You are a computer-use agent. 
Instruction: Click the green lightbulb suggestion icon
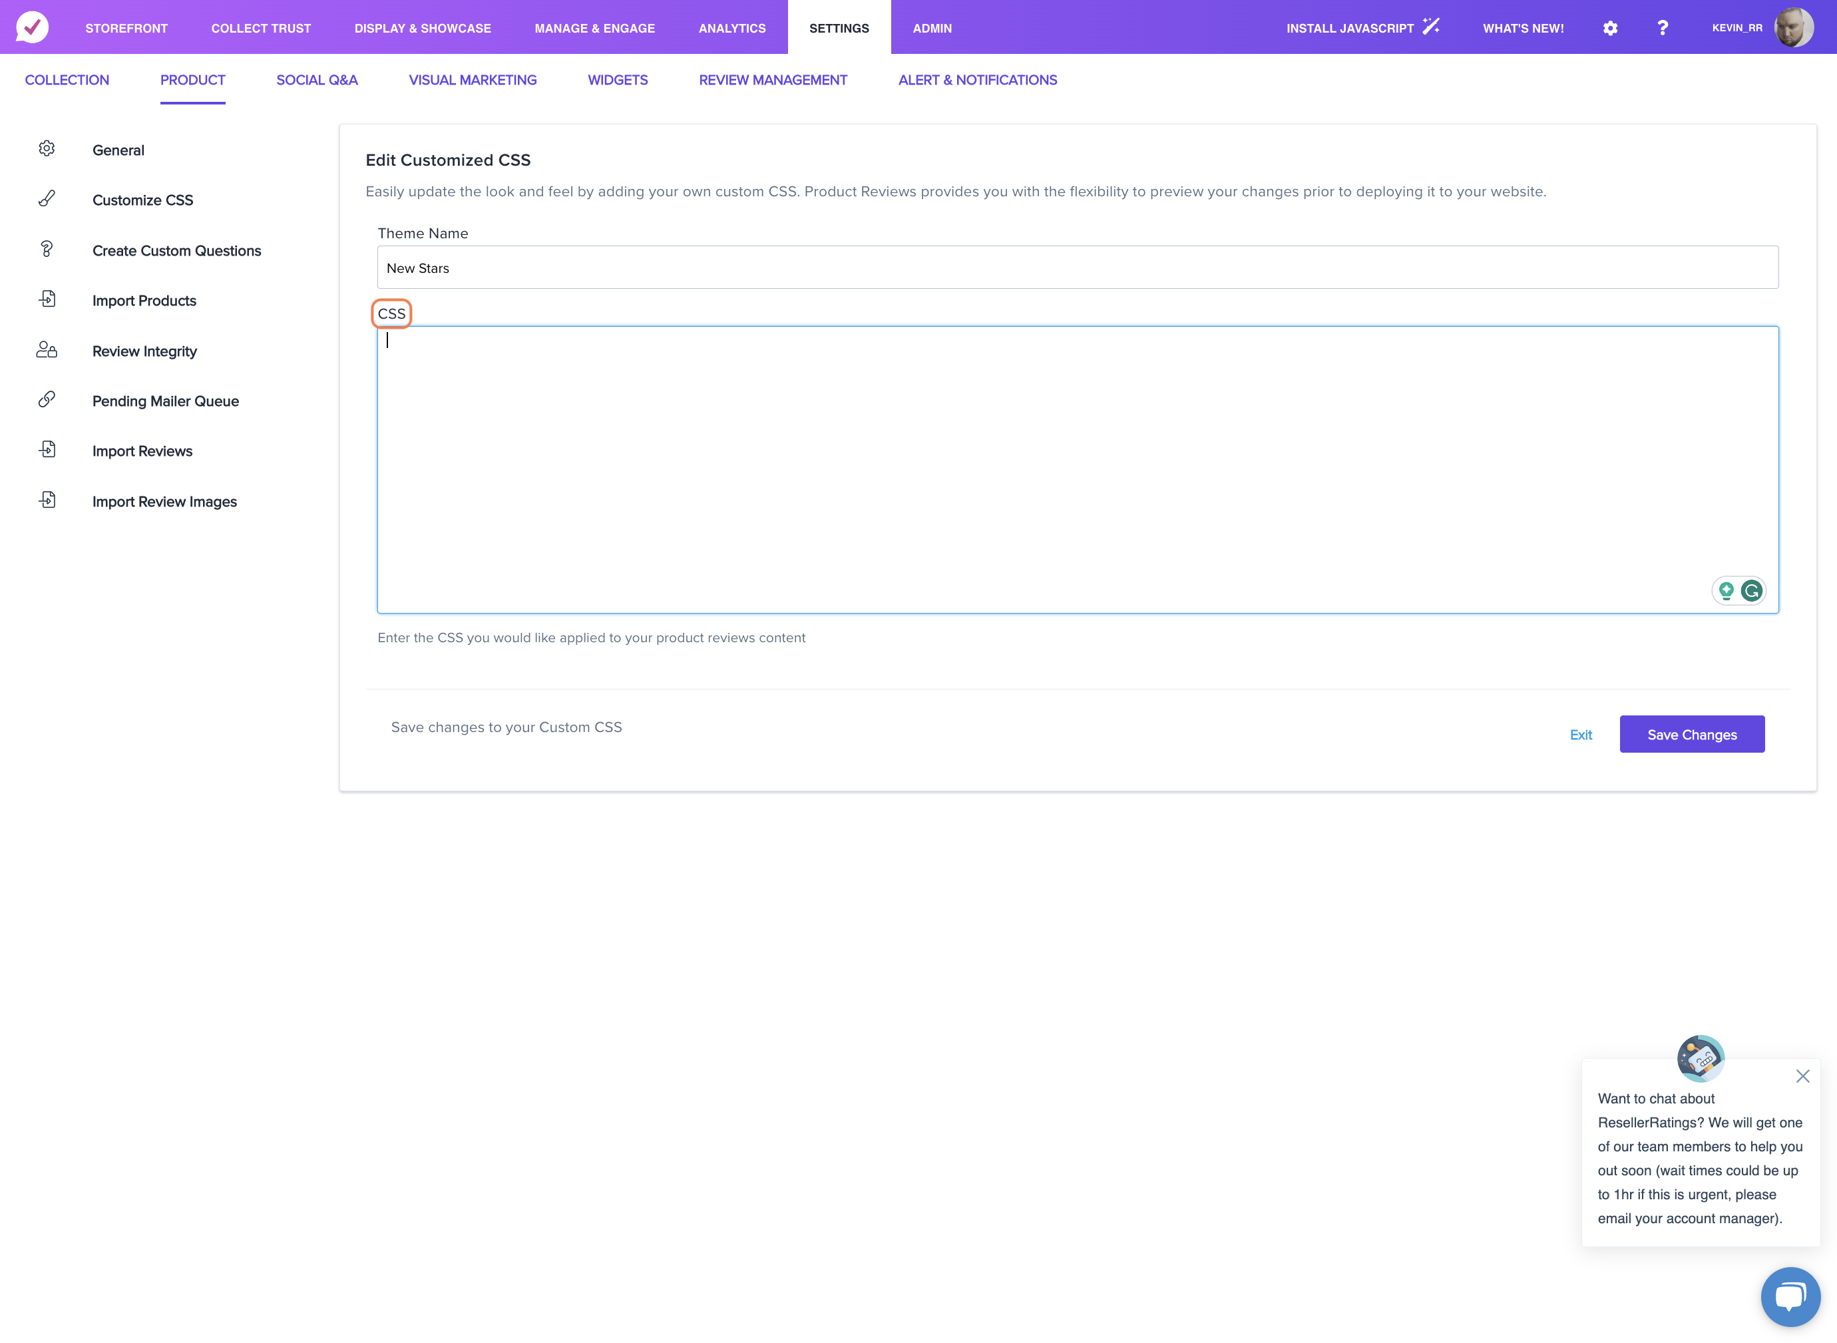pyautogui.click(x=1727, y=591)
